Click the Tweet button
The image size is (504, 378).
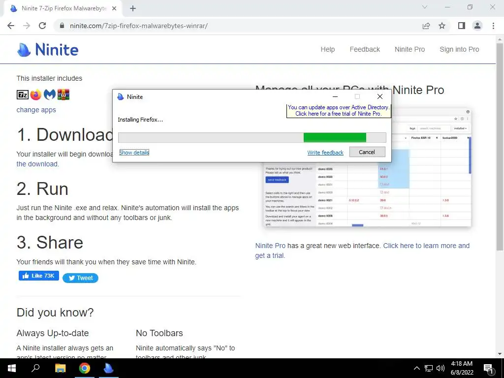(80, 278)
